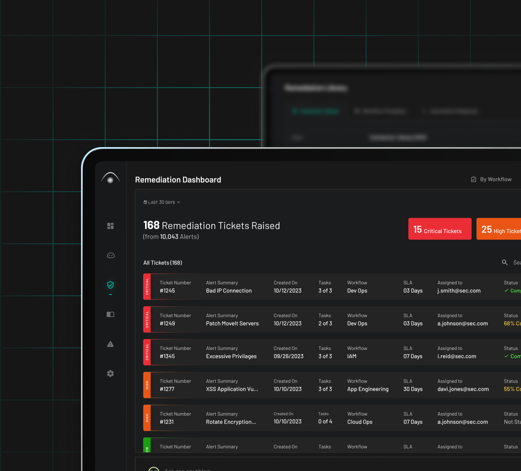The image size is (521, 471).
Task: Click the search magnifier icon
Action: (504, 262)
